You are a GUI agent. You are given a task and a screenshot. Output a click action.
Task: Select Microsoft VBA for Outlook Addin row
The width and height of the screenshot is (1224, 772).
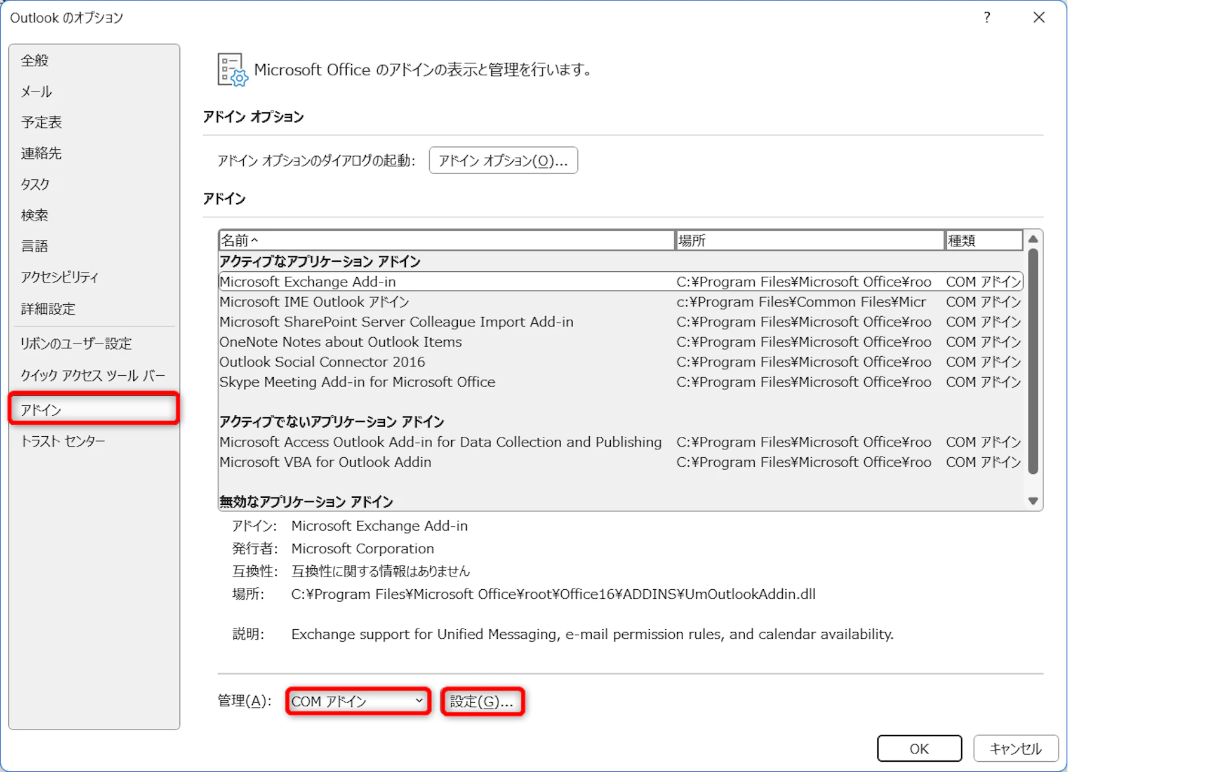325,462
